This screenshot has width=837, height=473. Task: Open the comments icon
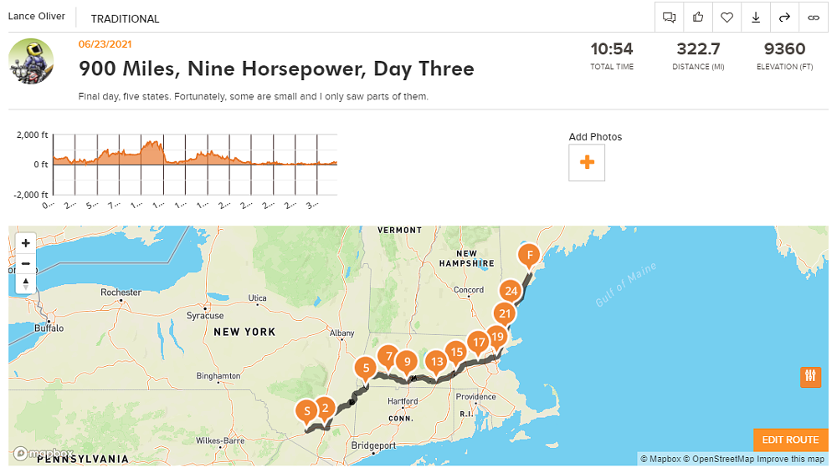click(x=669, y=18)
